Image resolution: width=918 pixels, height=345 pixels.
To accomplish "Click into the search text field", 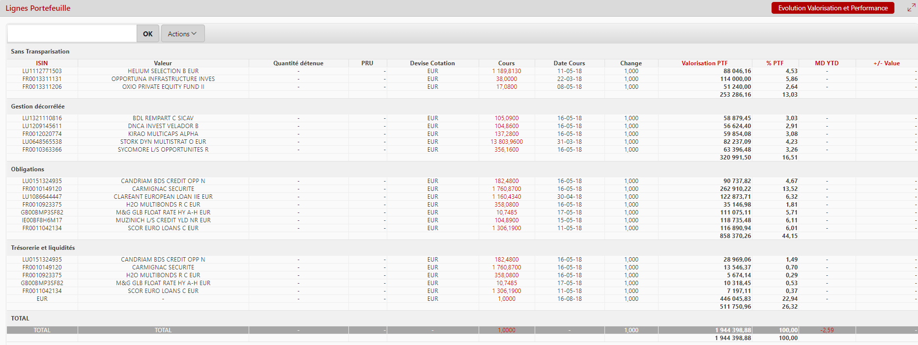I will coord(72,34).
